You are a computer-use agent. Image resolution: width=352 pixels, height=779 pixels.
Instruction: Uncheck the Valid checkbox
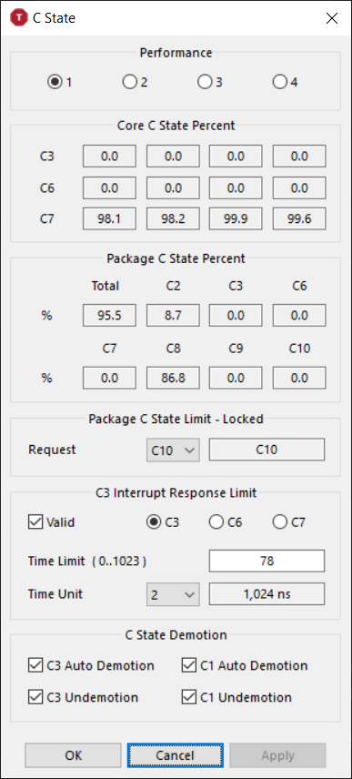point(35,522)
